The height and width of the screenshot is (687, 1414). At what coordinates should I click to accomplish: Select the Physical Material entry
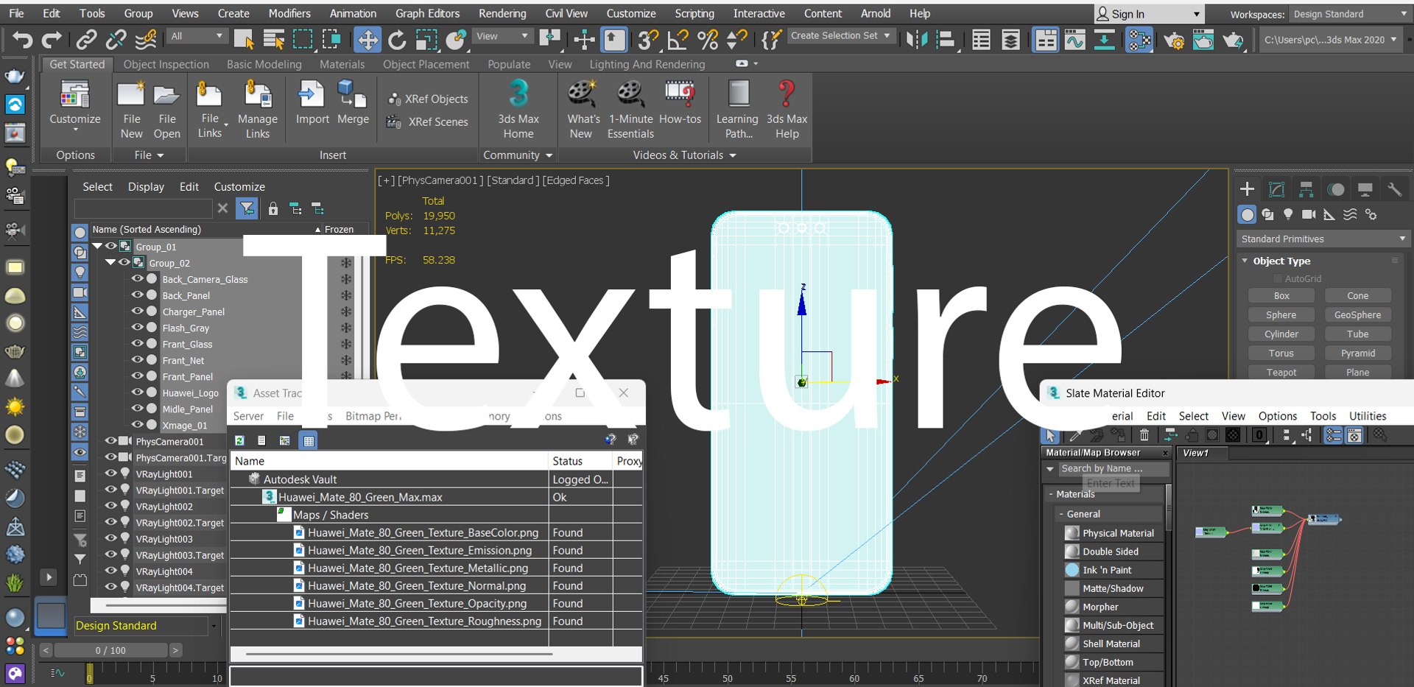(1113, 533)
